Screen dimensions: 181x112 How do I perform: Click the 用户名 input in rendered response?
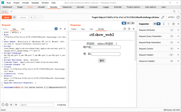coord(106,47)
